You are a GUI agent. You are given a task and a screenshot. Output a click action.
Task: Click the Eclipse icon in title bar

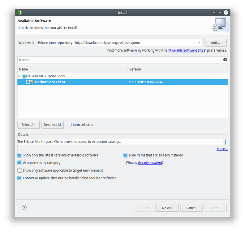point(19,12)
